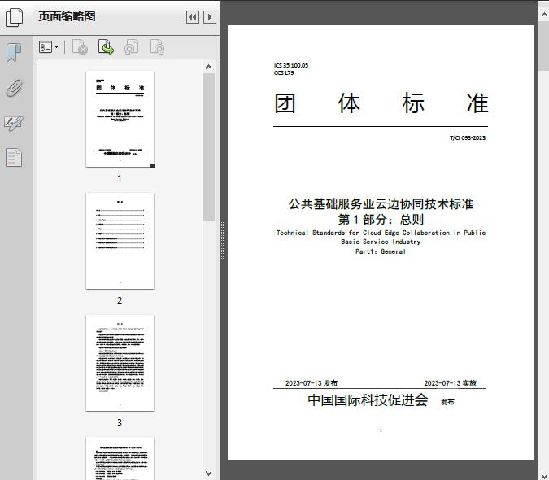The width and height of the screenshot is (549, 480).
Task: Open the page thumbnails panel icon
Action: [15, 17]
